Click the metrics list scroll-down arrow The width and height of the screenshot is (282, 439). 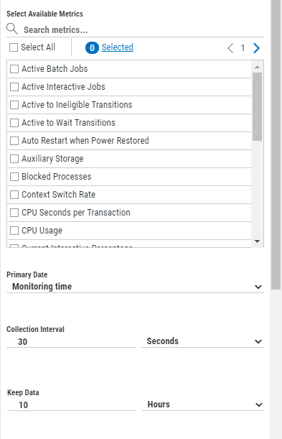257,241
